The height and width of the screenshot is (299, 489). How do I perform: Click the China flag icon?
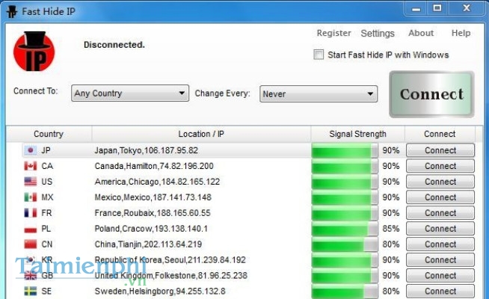pos(30,244)
